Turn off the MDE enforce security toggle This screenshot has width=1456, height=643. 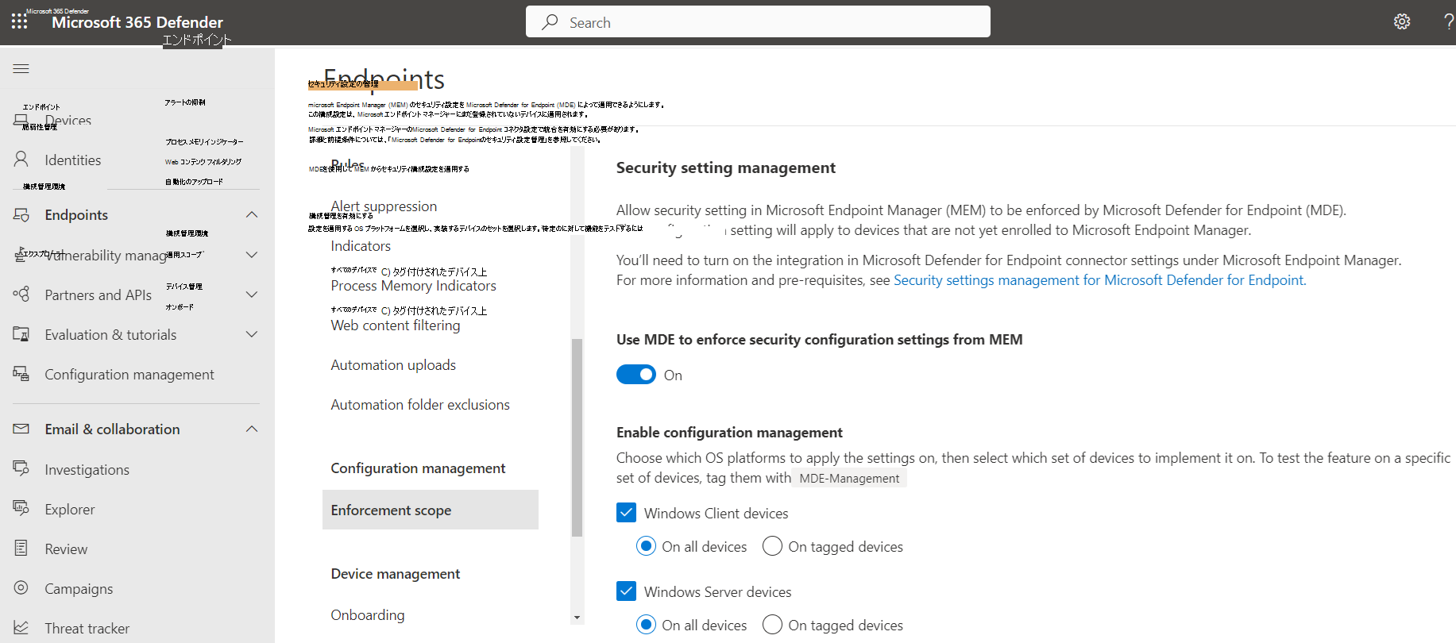635,375
